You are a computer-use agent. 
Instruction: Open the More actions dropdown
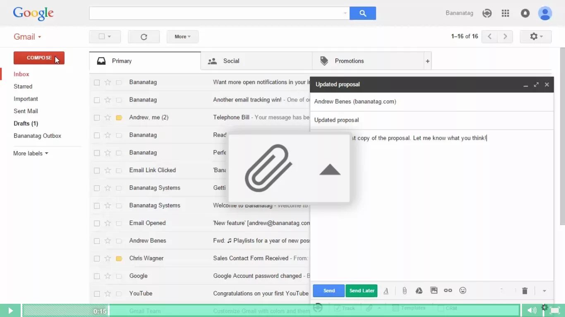(x=182, y=37)
